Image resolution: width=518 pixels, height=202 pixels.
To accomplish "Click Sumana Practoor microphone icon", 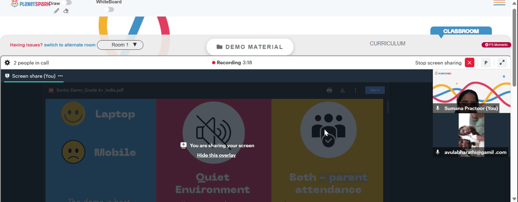I will point(438,108).
